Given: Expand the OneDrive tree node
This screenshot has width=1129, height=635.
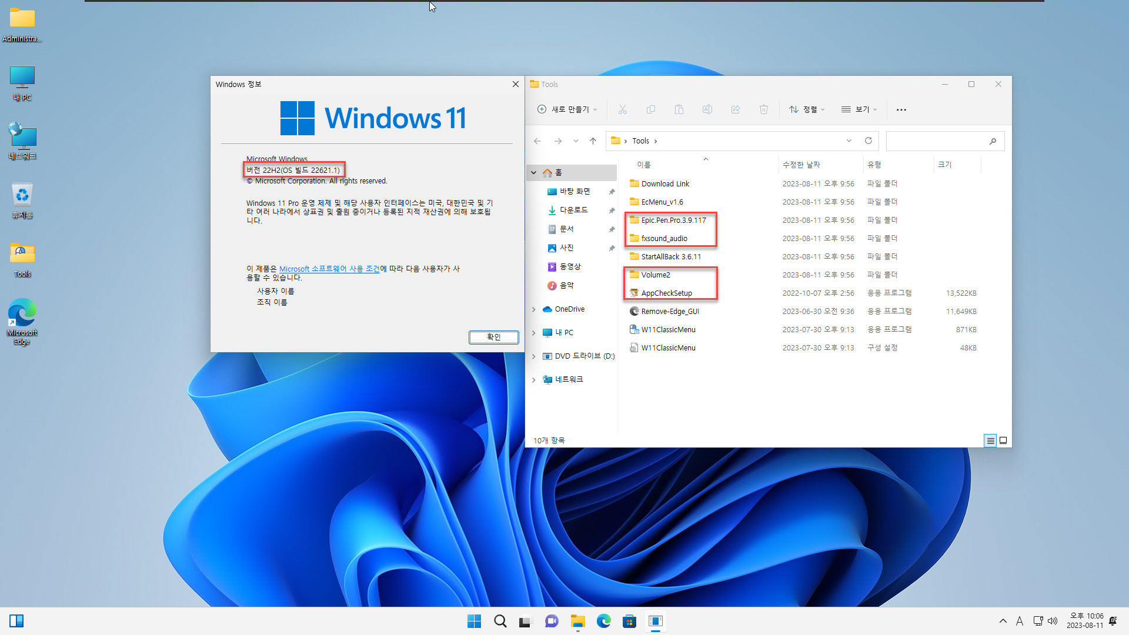Looking at the screenshot, I should pyautogui.click(x=534, y=309).
